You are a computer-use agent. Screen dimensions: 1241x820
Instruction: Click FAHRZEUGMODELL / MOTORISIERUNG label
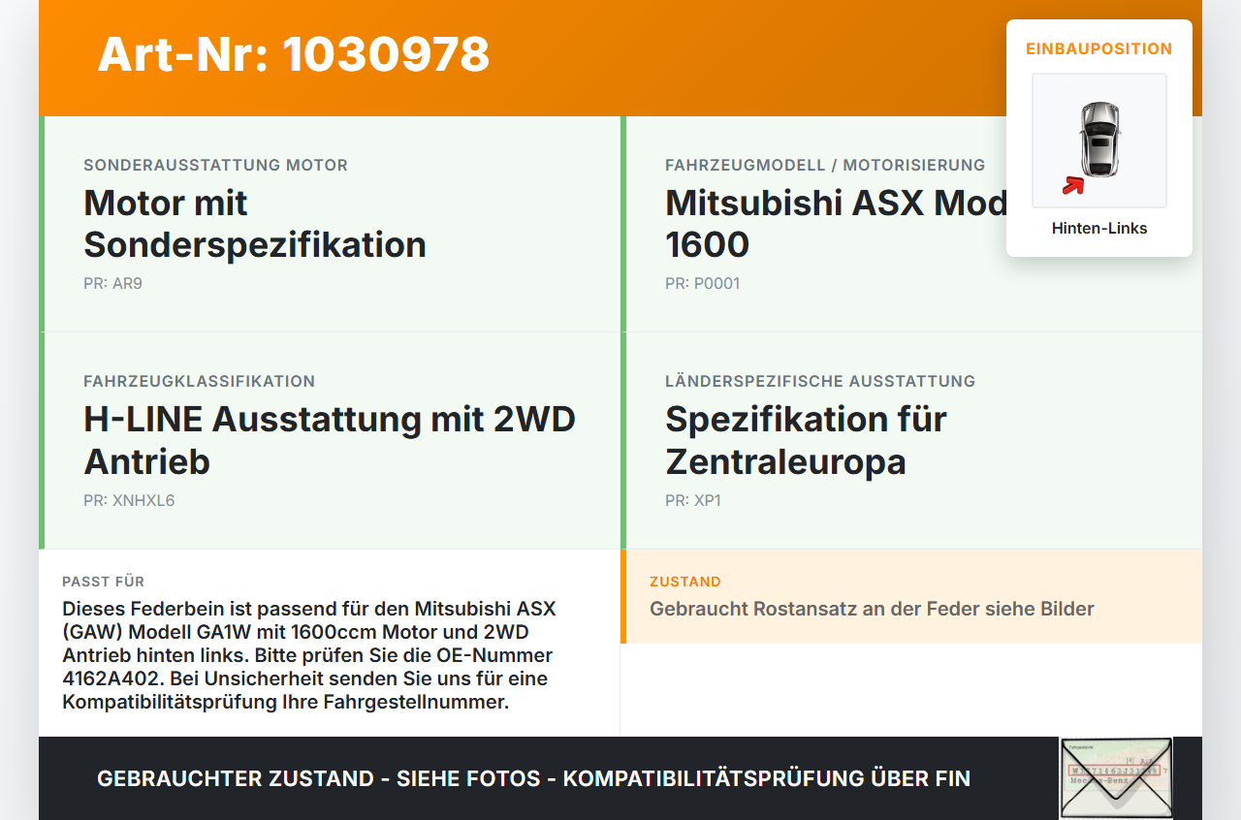click(x=825, y=166)
